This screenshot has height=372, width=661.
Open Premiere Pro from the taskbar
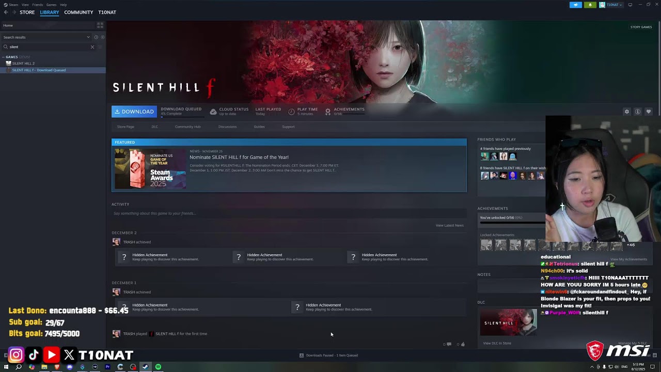pos(107,367)
